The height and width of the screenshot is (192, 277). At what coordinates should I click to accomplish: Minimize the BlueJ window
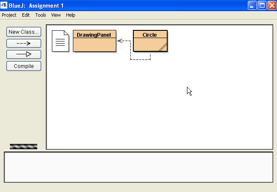pos(252,5)
